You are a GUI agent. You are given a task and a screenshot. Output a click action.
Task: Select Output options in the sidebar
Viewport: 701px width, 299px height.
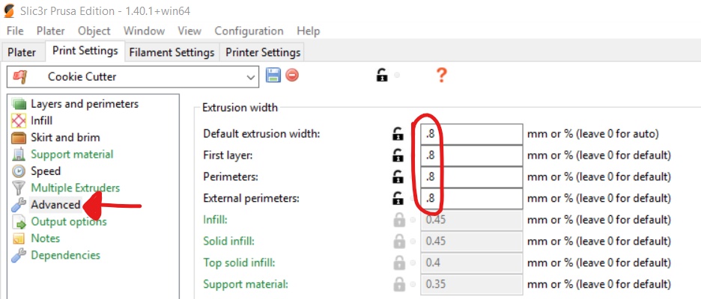[68, 221]
